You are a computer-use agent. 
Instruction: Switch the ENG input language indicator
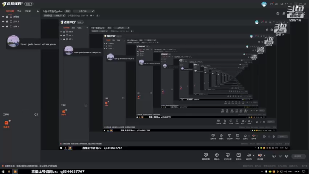[x=290, y=172]
